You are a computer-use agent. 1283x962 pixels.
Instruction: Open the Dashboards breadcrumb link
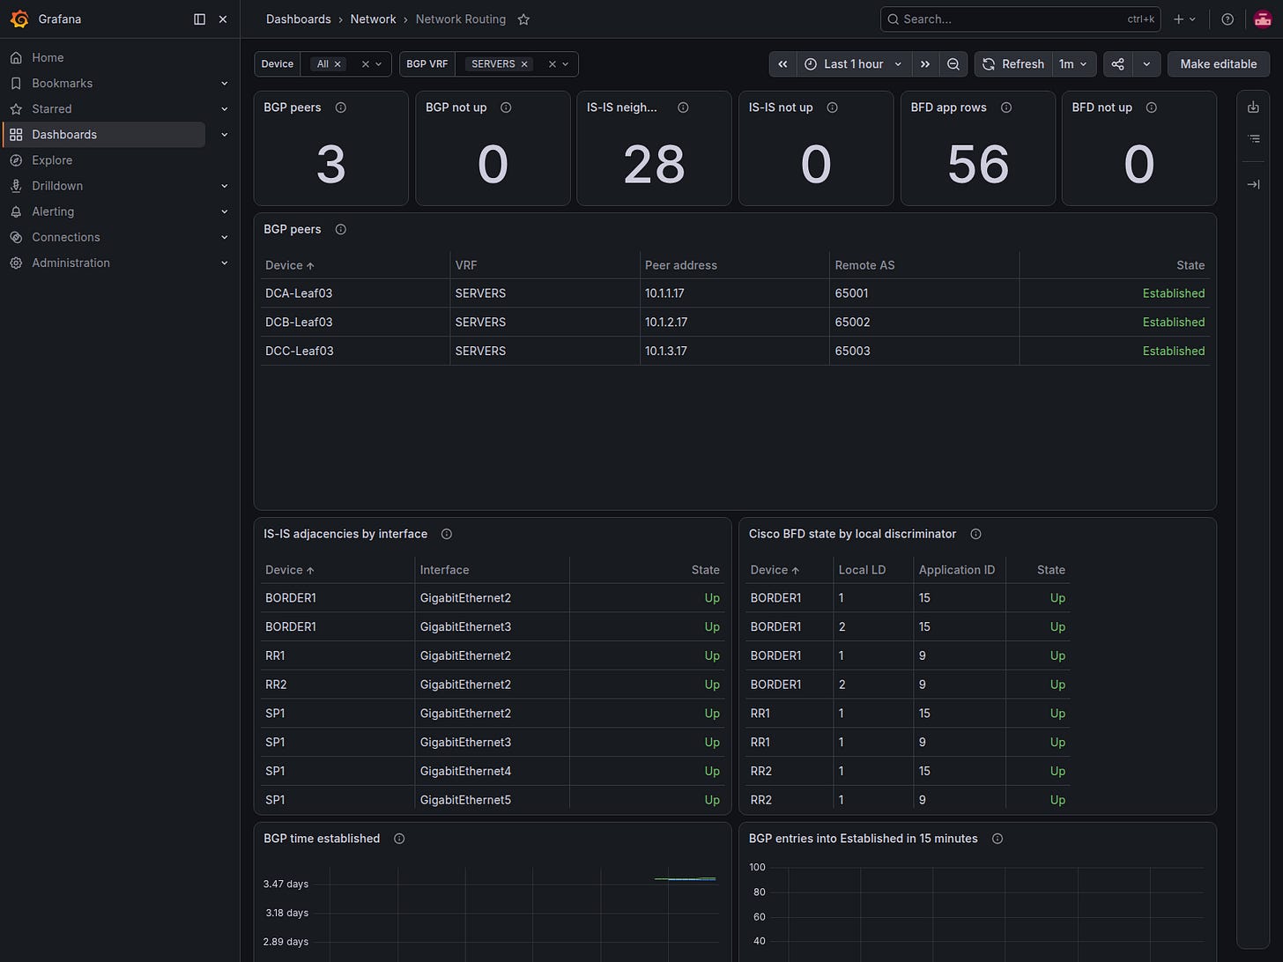(299, 19)
